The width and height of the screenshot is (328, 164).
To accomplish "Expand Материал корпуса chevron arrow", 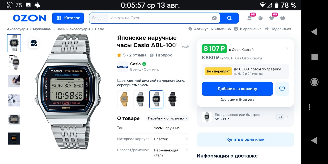I will click(x=187, y=139).
